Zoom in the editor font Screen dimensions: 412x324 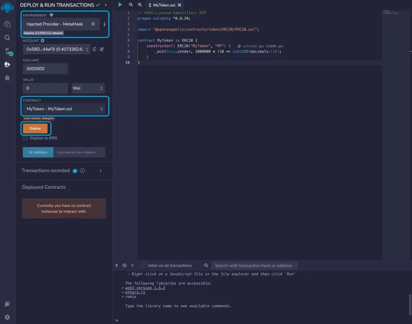(140, 5)
